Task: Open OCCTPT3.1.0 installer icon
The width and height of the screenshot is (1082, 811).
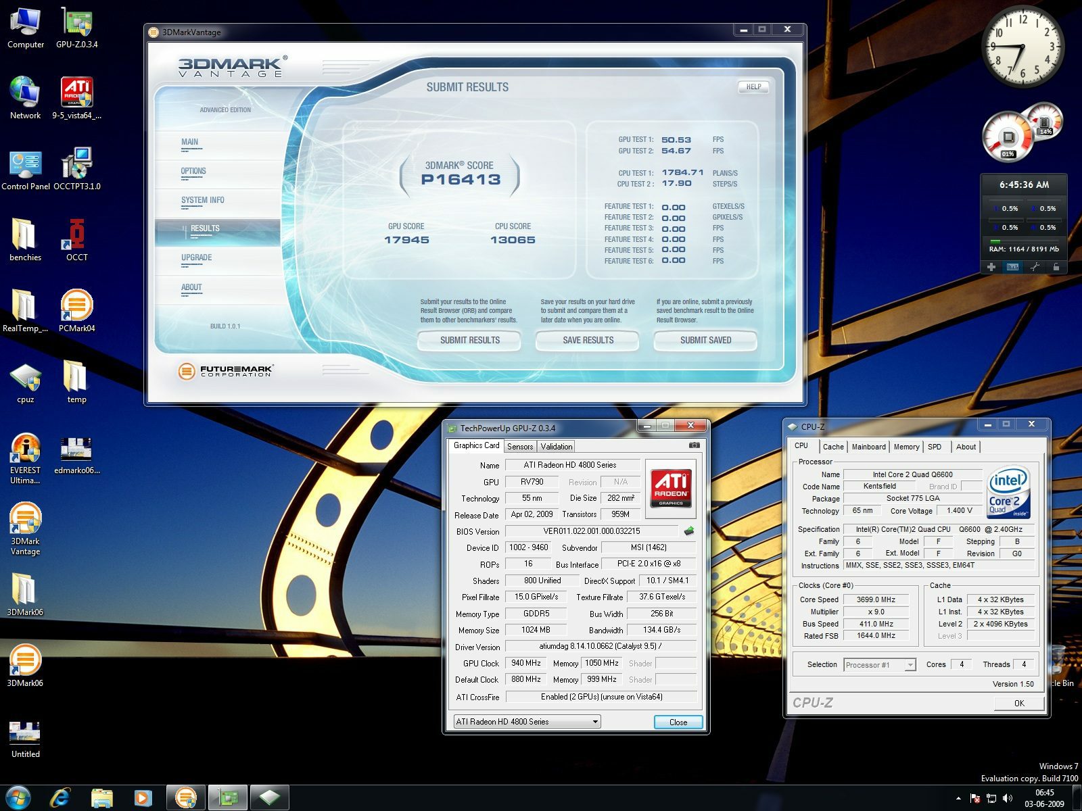Action: pyautogui.click(x=76, y=170)
